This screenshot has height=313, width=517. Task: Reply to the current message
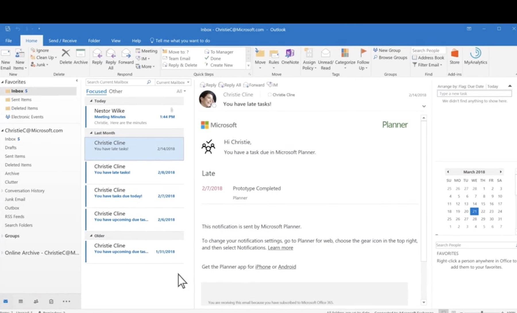(x=97, y=57)
